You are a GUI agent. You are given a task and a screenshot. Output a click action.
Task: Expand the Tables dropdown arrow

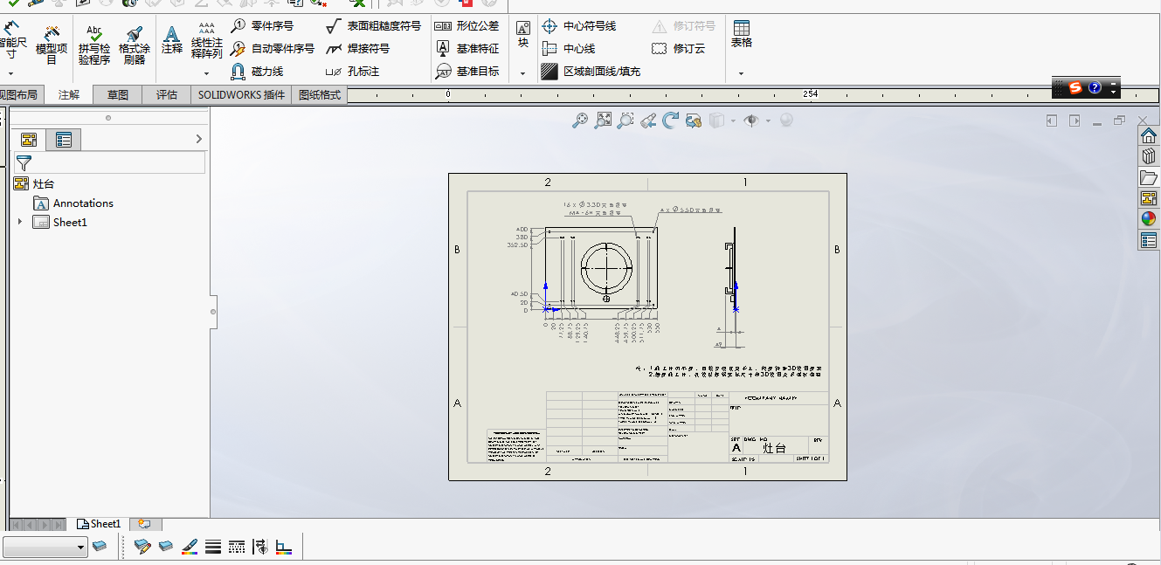[741, 73]
